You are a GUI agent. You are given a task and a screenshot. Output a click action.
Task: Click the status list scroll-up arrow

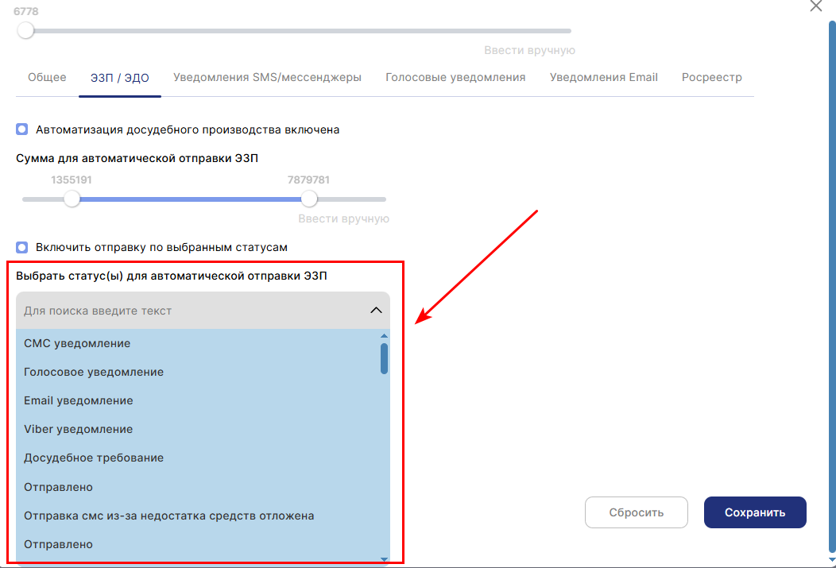pyautogui.click(x=384, y=336)
